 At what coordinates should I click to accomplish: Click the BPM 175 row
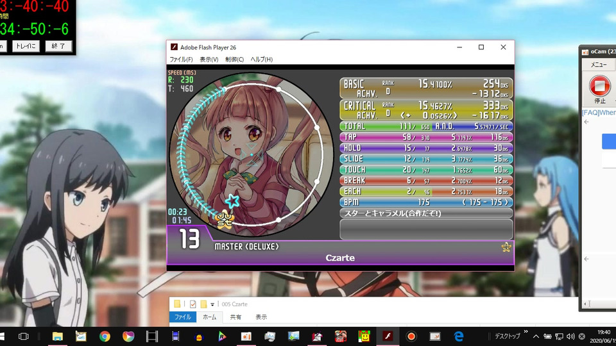[x=426, y=202]
